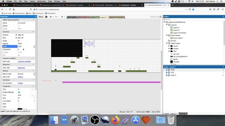The image size is (225, 126).
Task: Select TB_fade object type
Action: click(x=176, y=62)
